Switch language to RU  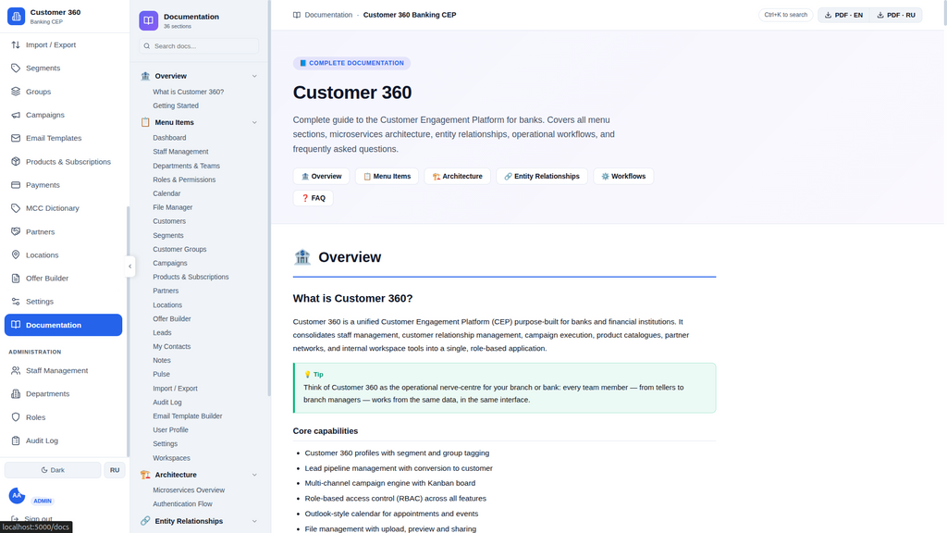115,470
